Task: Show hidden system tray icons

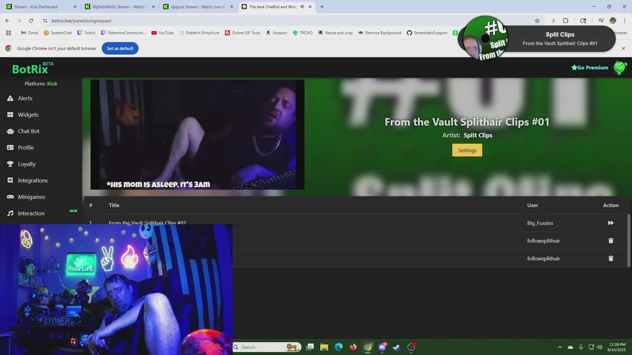Action: click(x=559, y=347)
